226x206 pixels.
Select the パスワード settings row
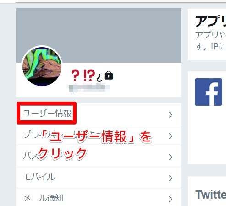point(99,157)
